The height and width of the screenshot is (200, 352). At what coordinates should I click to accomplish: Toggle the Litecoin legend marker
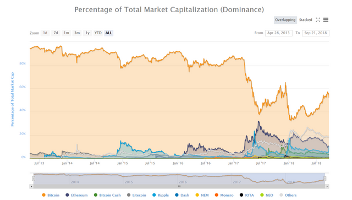[x=129, y=195]
